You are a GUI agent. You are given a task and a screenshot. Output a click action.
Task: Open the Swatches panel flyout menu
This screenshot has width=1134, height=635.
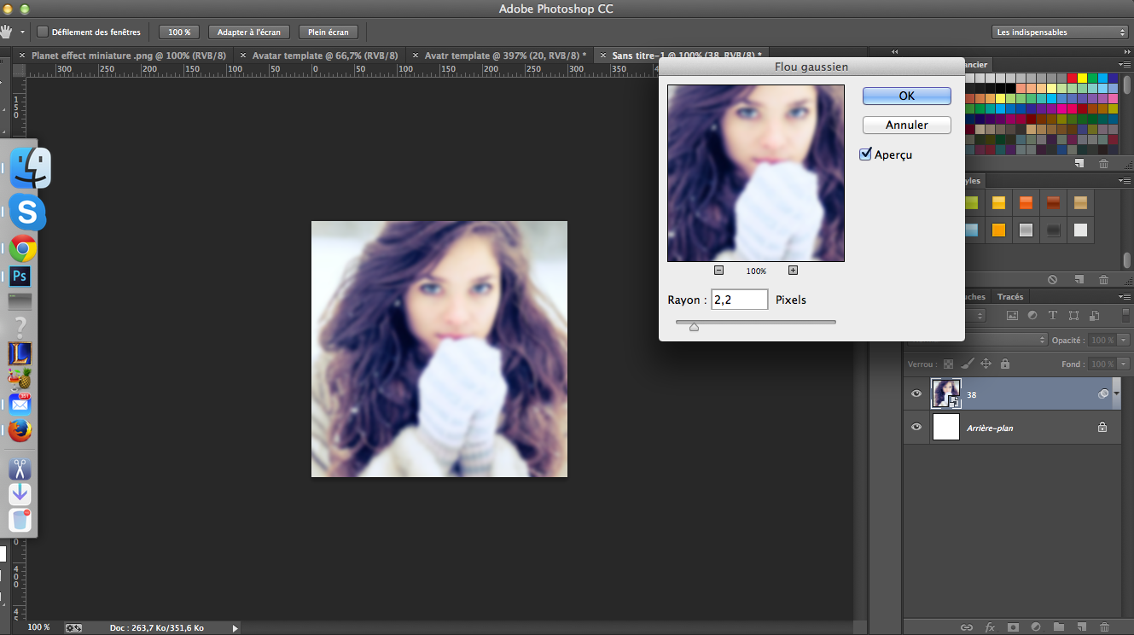pyautogui.click(x=1125, y=65)
